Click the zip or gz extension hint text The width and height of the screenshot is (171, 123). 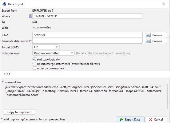pos(34,119)
